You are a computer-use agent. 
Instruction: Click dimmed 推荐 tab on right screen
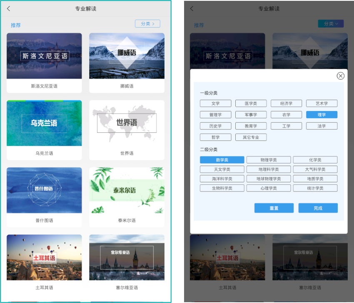pos(199,25)
